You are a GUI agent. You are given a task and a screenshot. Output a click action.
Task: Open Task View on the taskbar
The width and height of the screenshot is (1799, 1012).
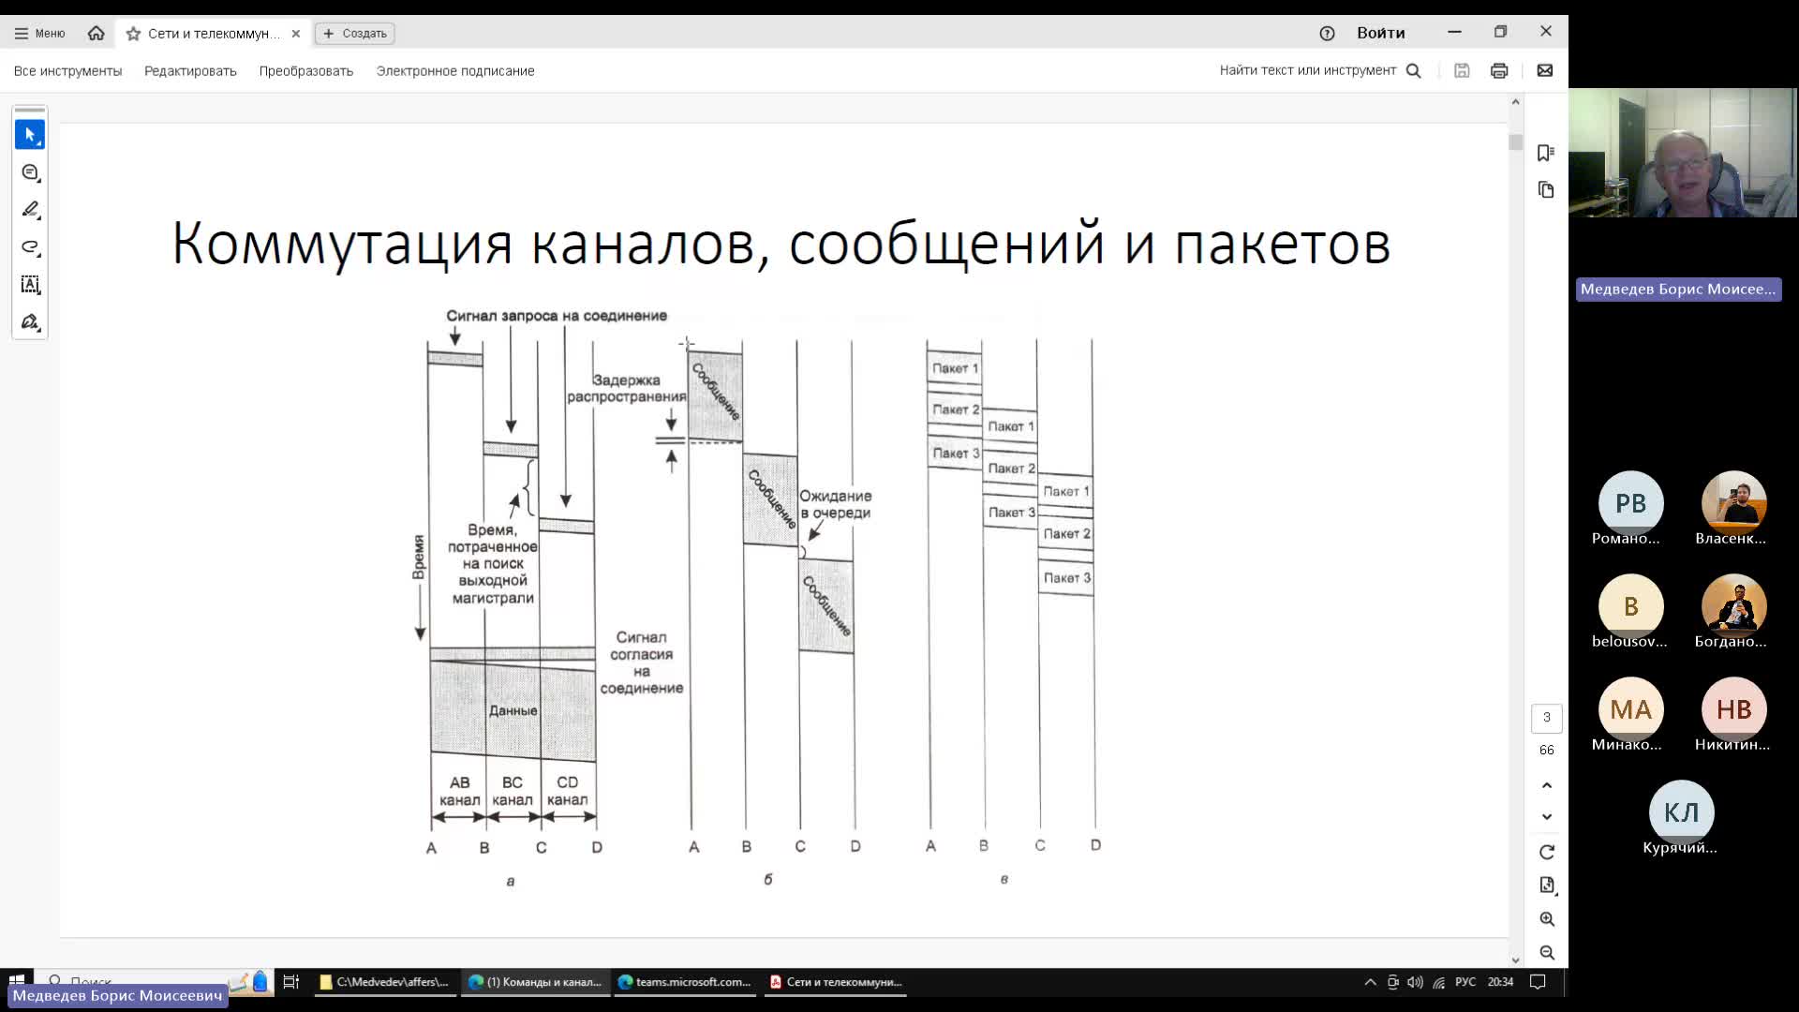291,982
